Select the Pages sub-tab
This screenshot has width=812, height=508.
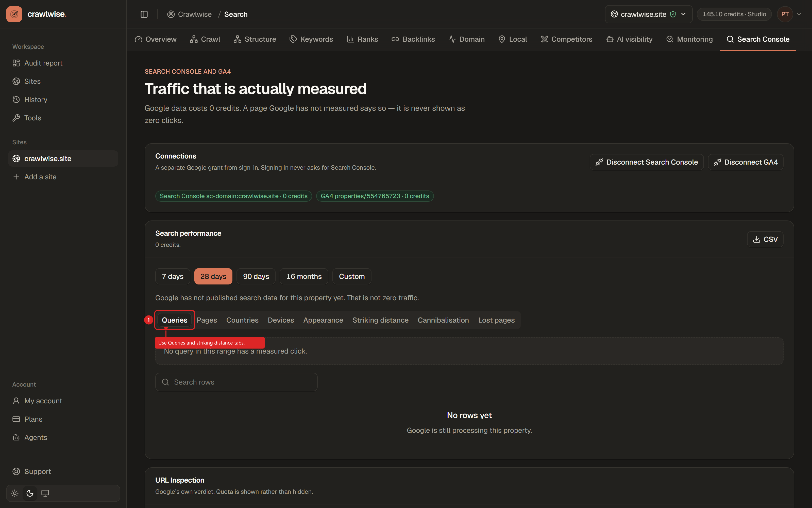click(x=207, y=320)
